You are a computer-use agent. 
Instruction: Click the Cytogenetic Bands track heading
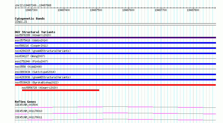(30, 19)
